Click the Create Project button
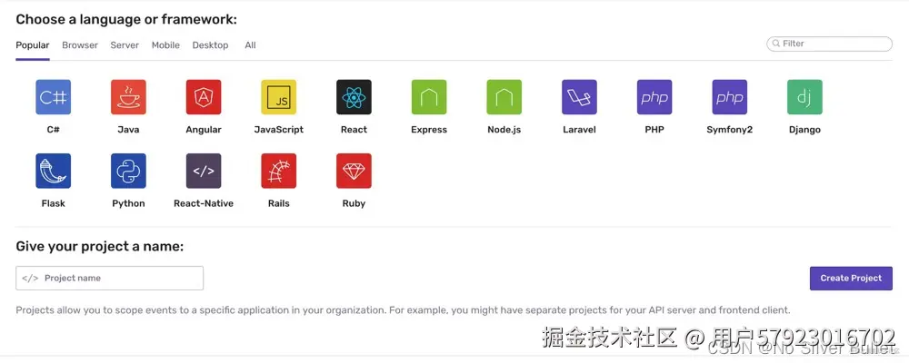 point(851,278)
